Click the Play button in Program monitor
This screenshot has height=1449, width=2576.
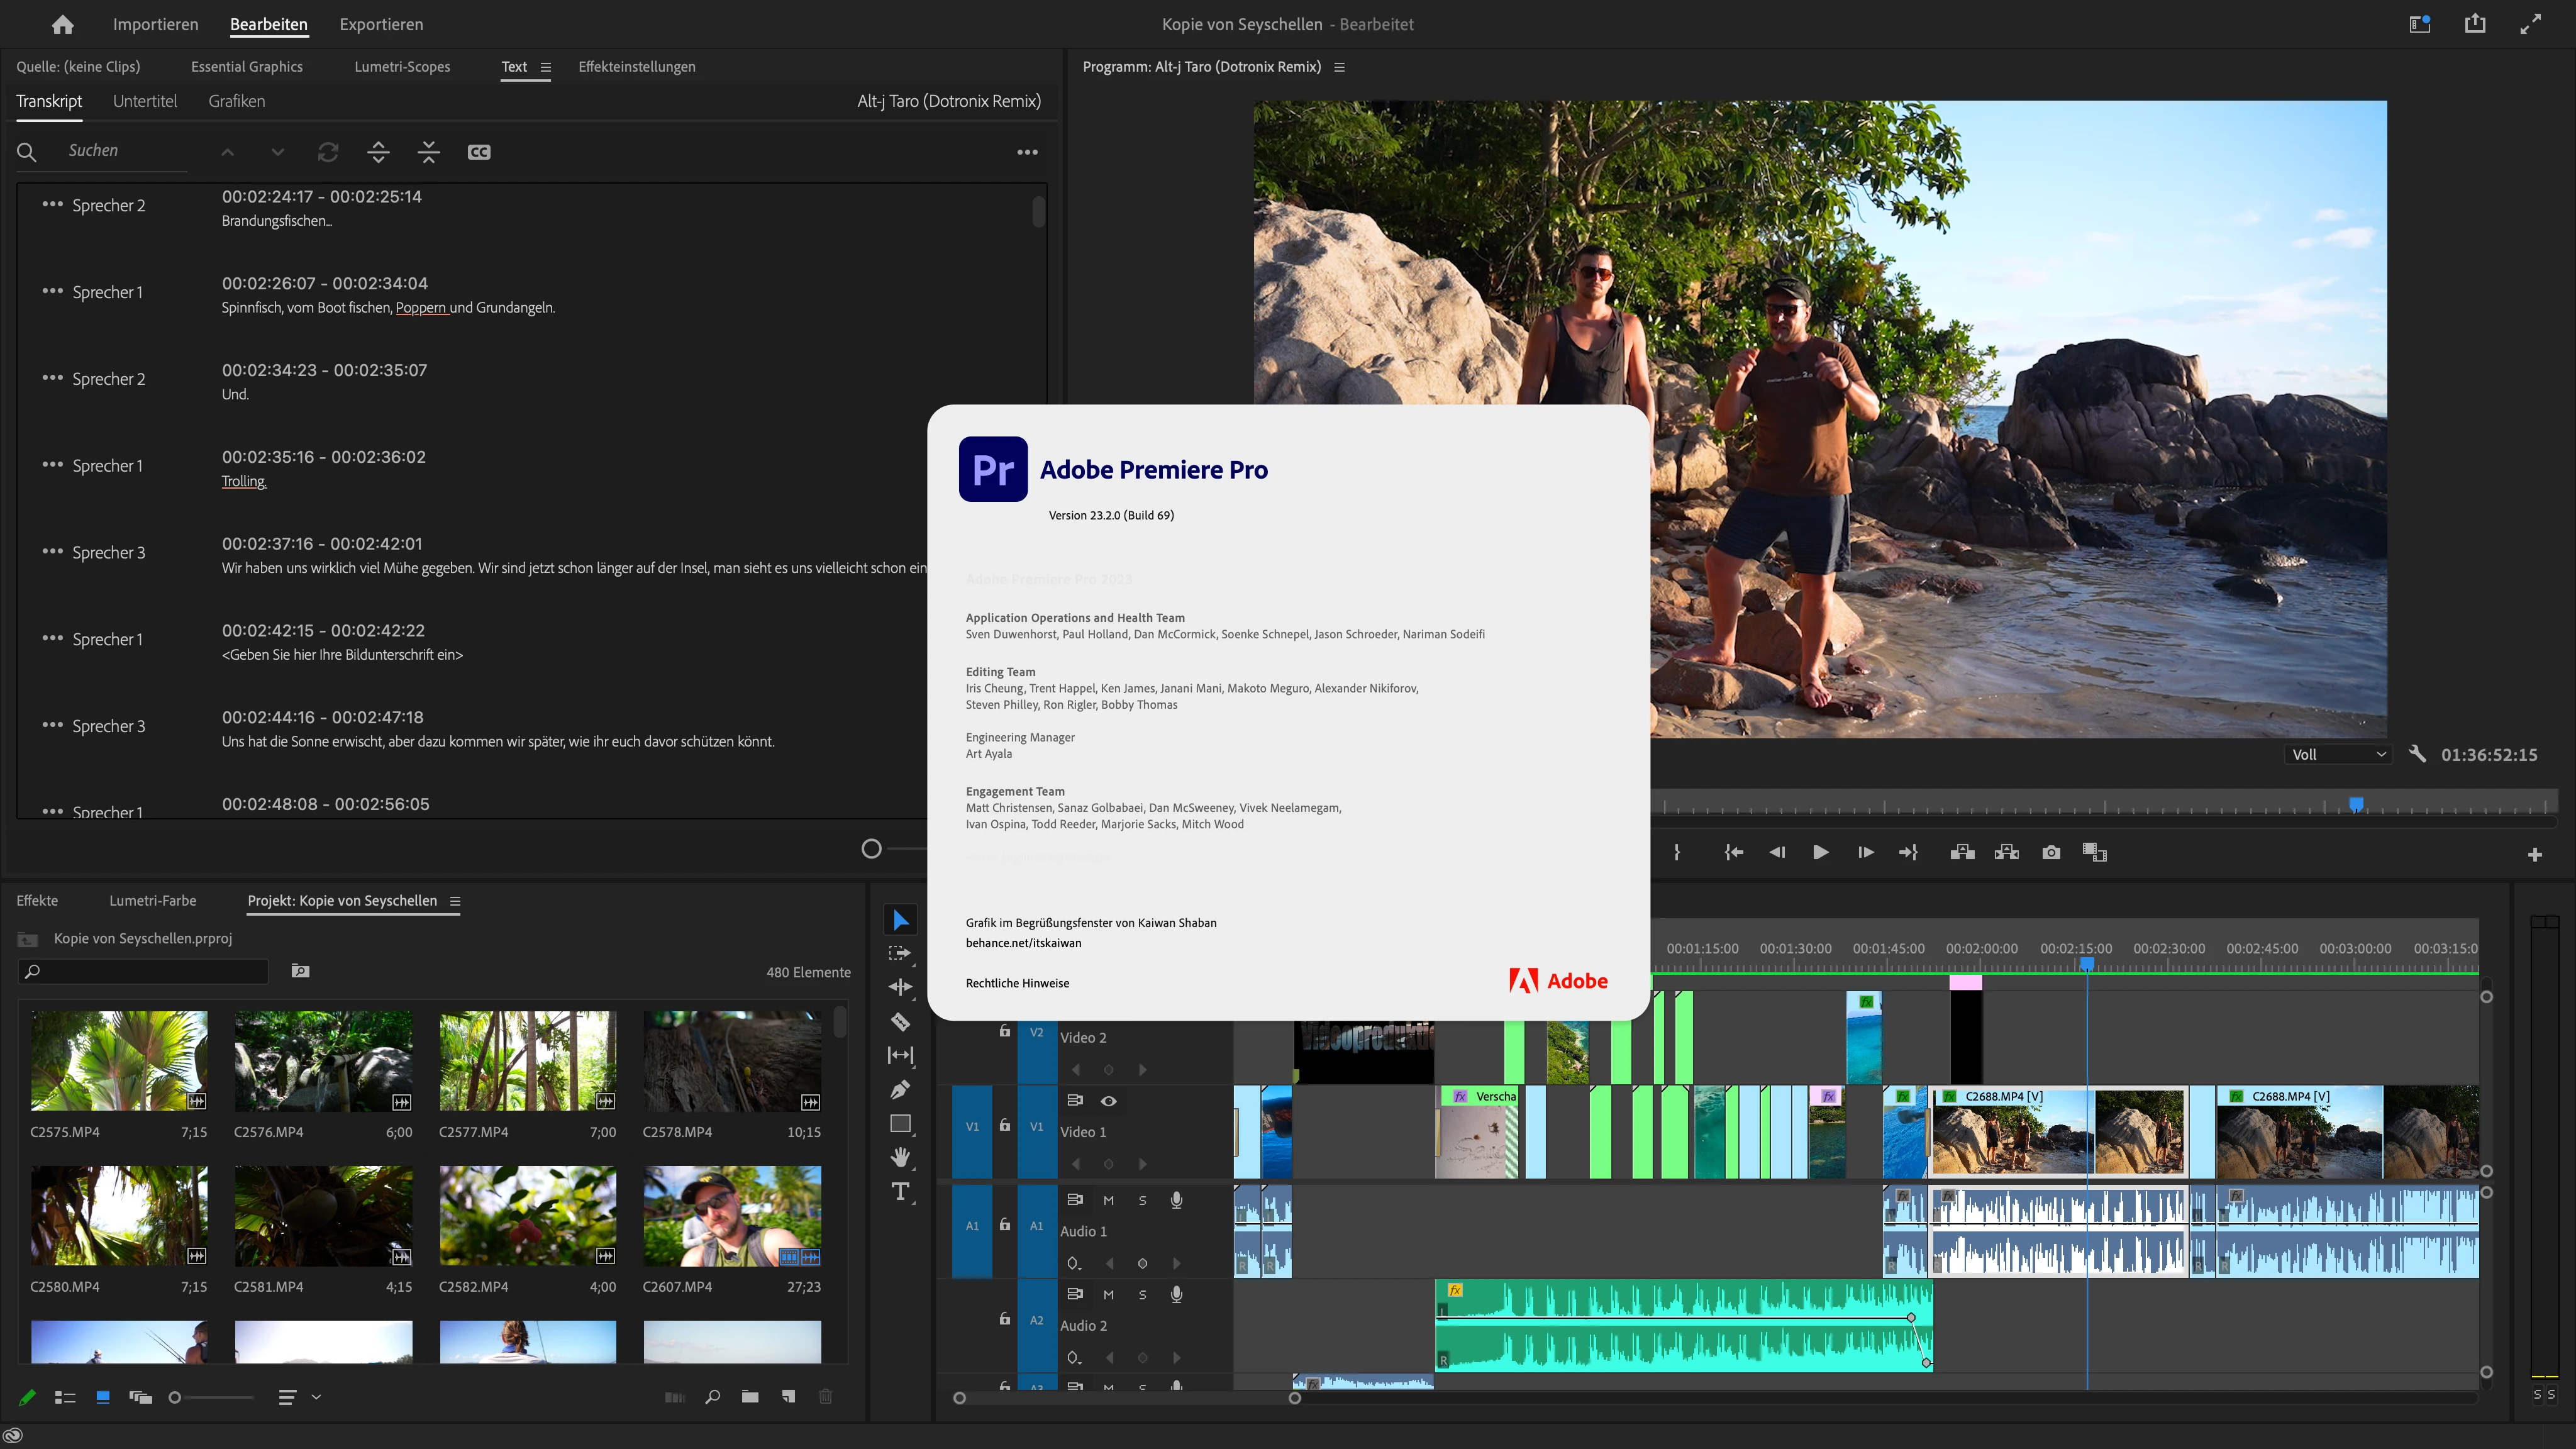(x=1820, y=852)
